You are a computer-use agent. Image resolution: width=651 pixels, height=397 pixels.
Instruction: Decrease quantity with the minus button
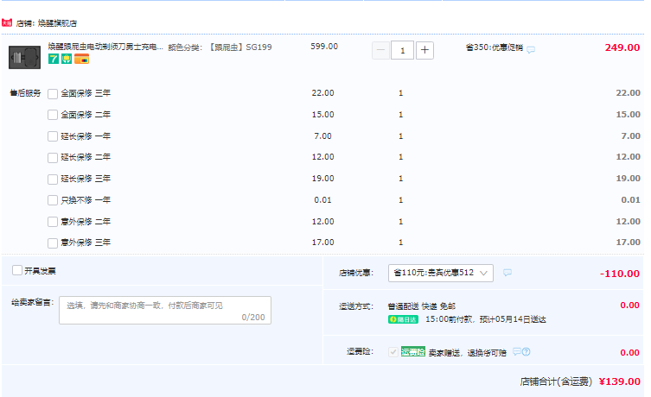380,51
